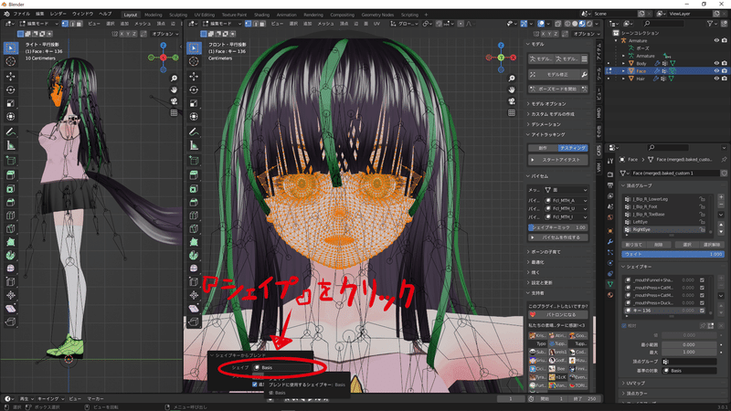
Task: Expand デシメーション panel
Action: pos(546,124)
